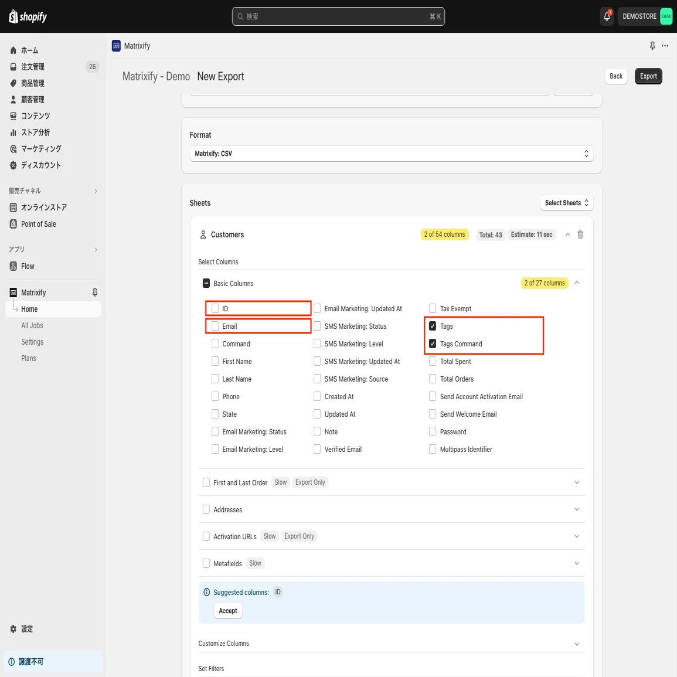Viewport: 677px width, 677px height.
Task: Collapse Basic Columns section chevron
Action: tap(577, 283)
